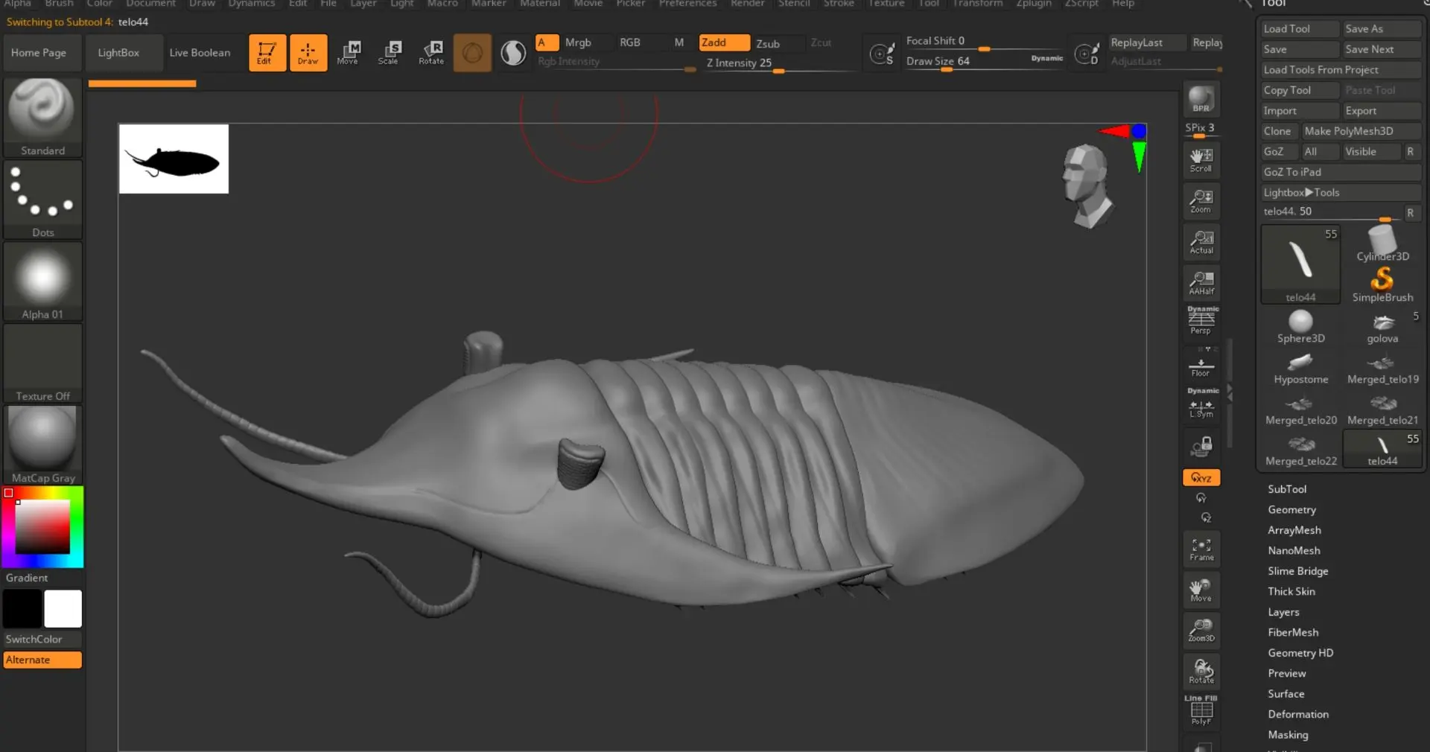
Task: Enable Zsub sculpt mode
Action: pyautogui.click(x=777, y=43)
